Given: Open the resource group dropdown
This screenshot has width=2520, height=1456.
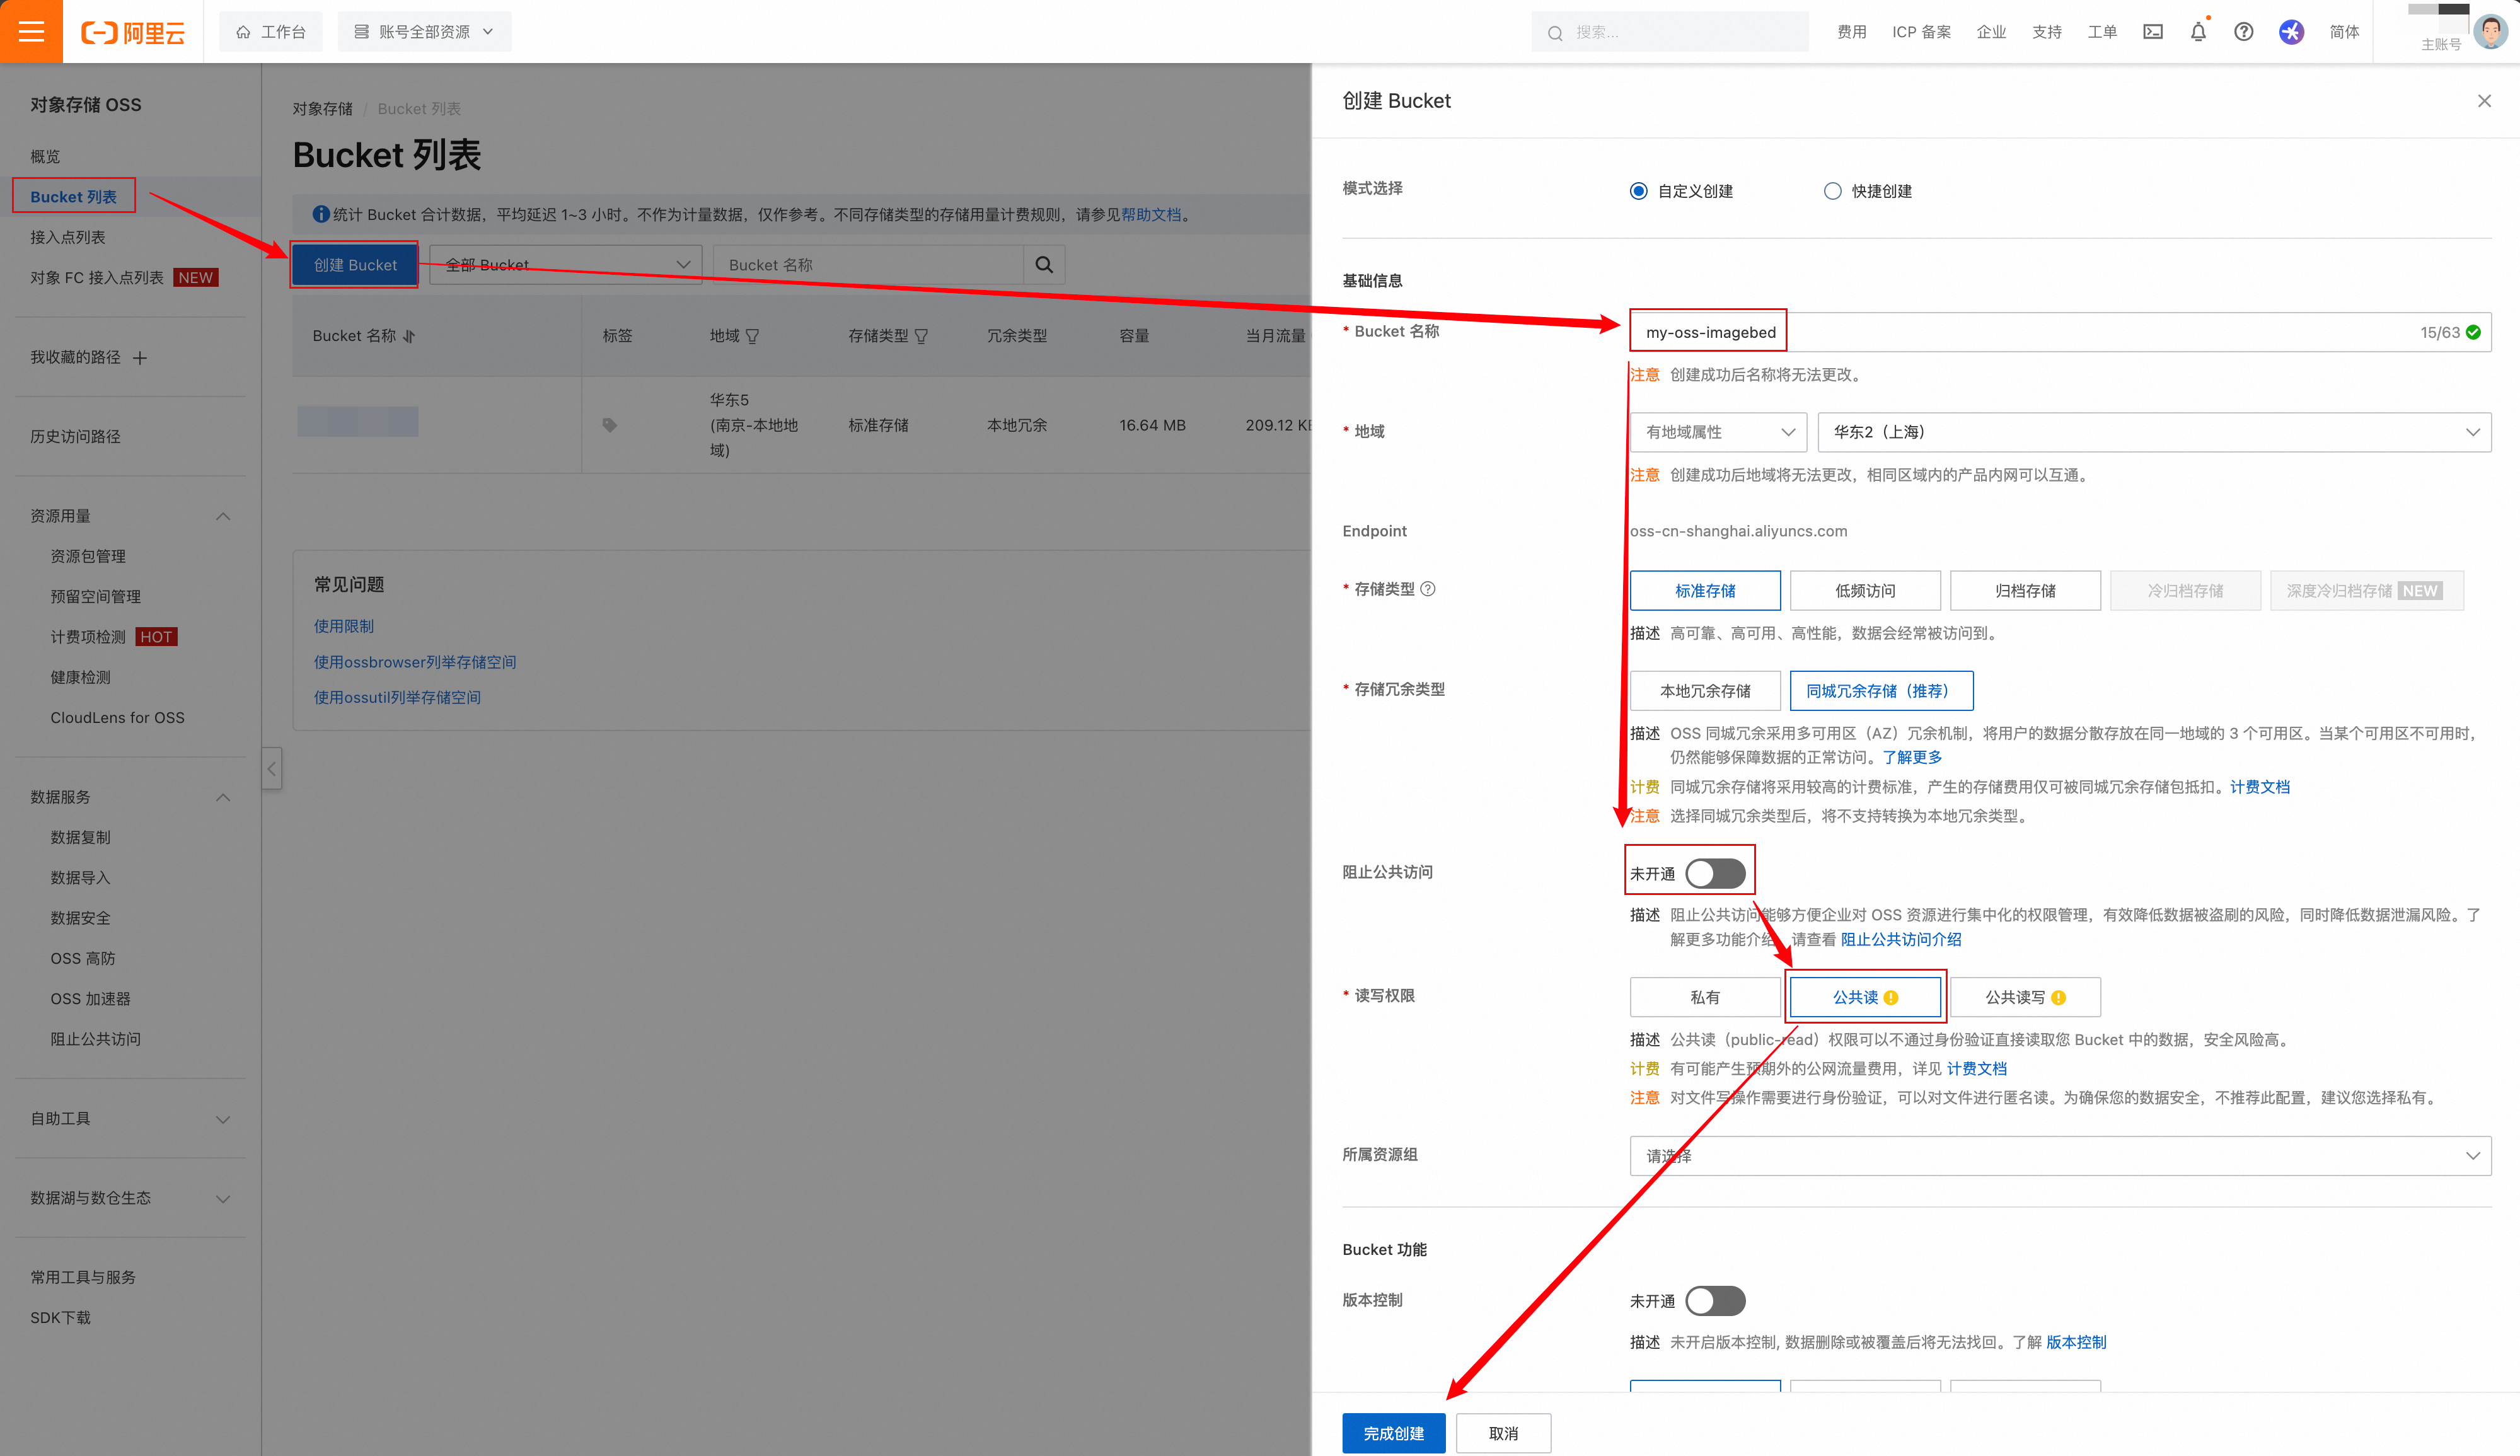Looking at the screenshot, I should click(2060, 1156).
